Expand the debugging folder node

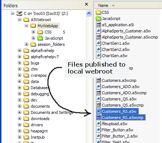pyautogui.click(x=19, y=94)
